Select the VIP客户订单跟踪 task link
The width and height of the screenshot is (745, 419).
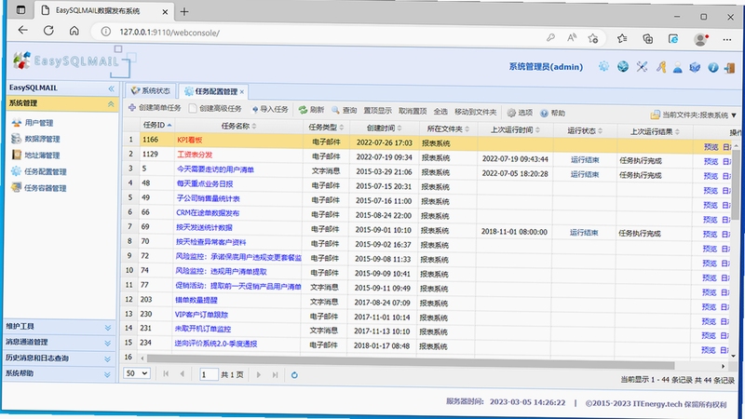tap(201, 315)
